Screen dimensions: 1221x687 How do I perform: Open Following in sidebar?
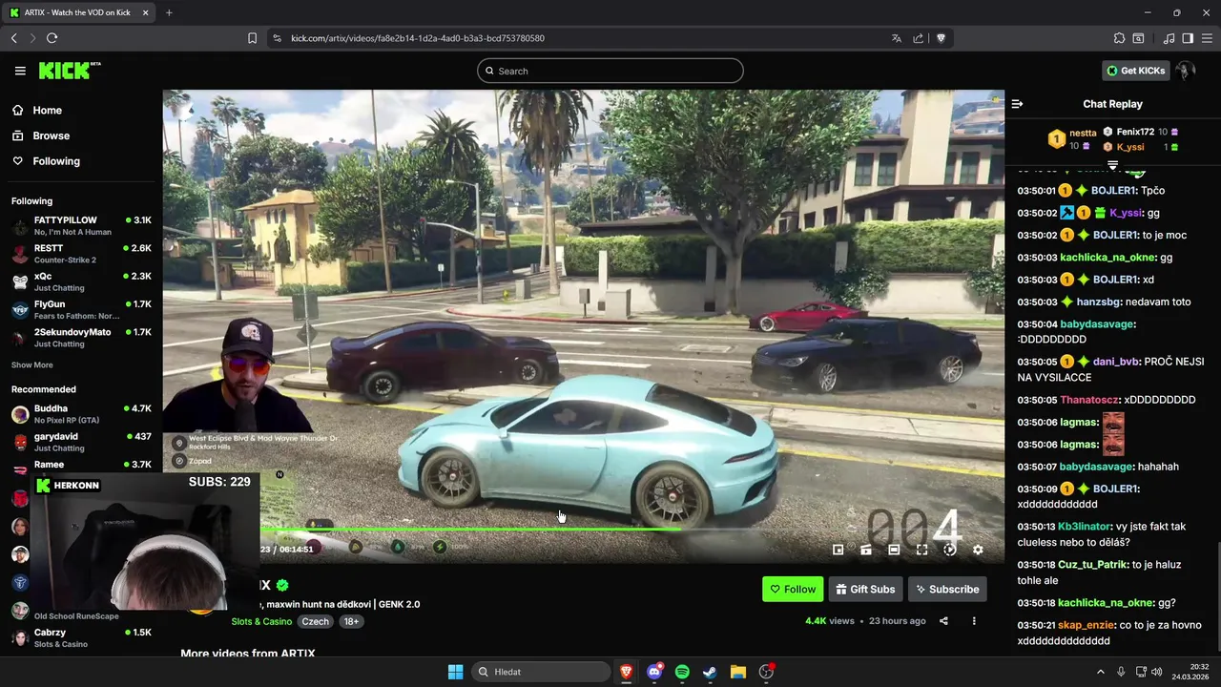click(x=56, y=161)
